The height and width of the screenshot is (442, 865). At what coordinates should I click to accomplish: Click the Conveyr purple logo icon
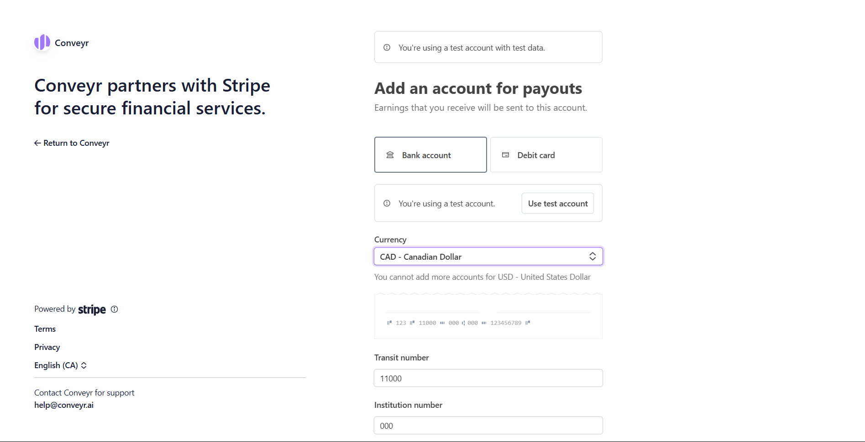click(42, 42)
